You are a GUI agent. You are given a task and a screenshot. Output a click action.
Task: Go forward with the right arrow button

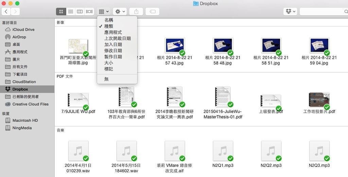[15, 12]
